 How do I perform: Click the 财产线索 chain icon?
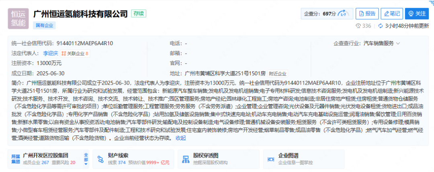click(x=100, y=159)
